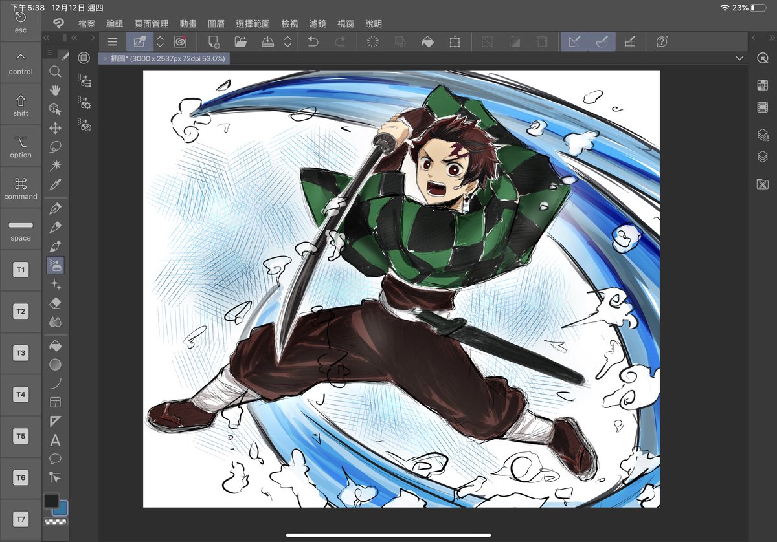Image resolution: width=777 pixels, height=542 pixels.
Task: Toggle the command modifier key
Action: (21, 188)
